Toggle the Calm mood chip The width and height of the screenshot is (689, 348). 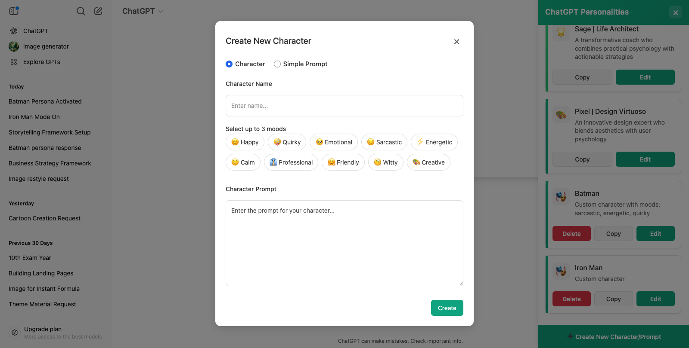click(243, 162)
